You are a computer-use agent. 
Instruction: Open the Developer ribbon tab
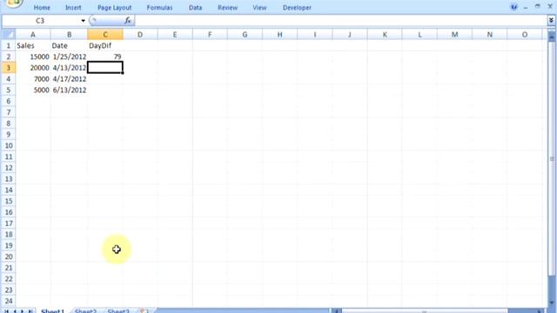coord(297,8)
